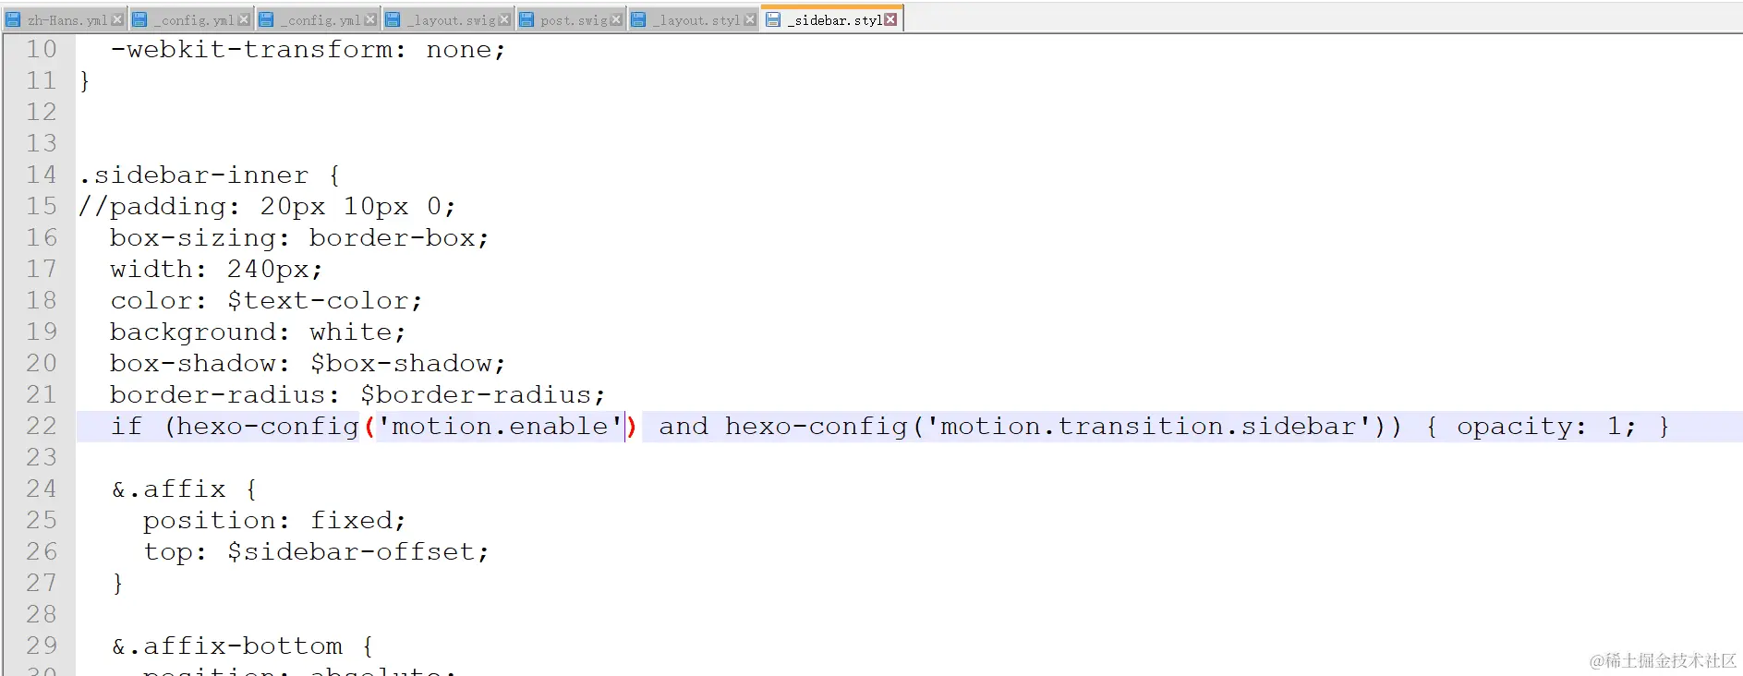Click the 'and' keyword in line 22
The height and width of the screenshot is (676, 1743).
(684, 426)
